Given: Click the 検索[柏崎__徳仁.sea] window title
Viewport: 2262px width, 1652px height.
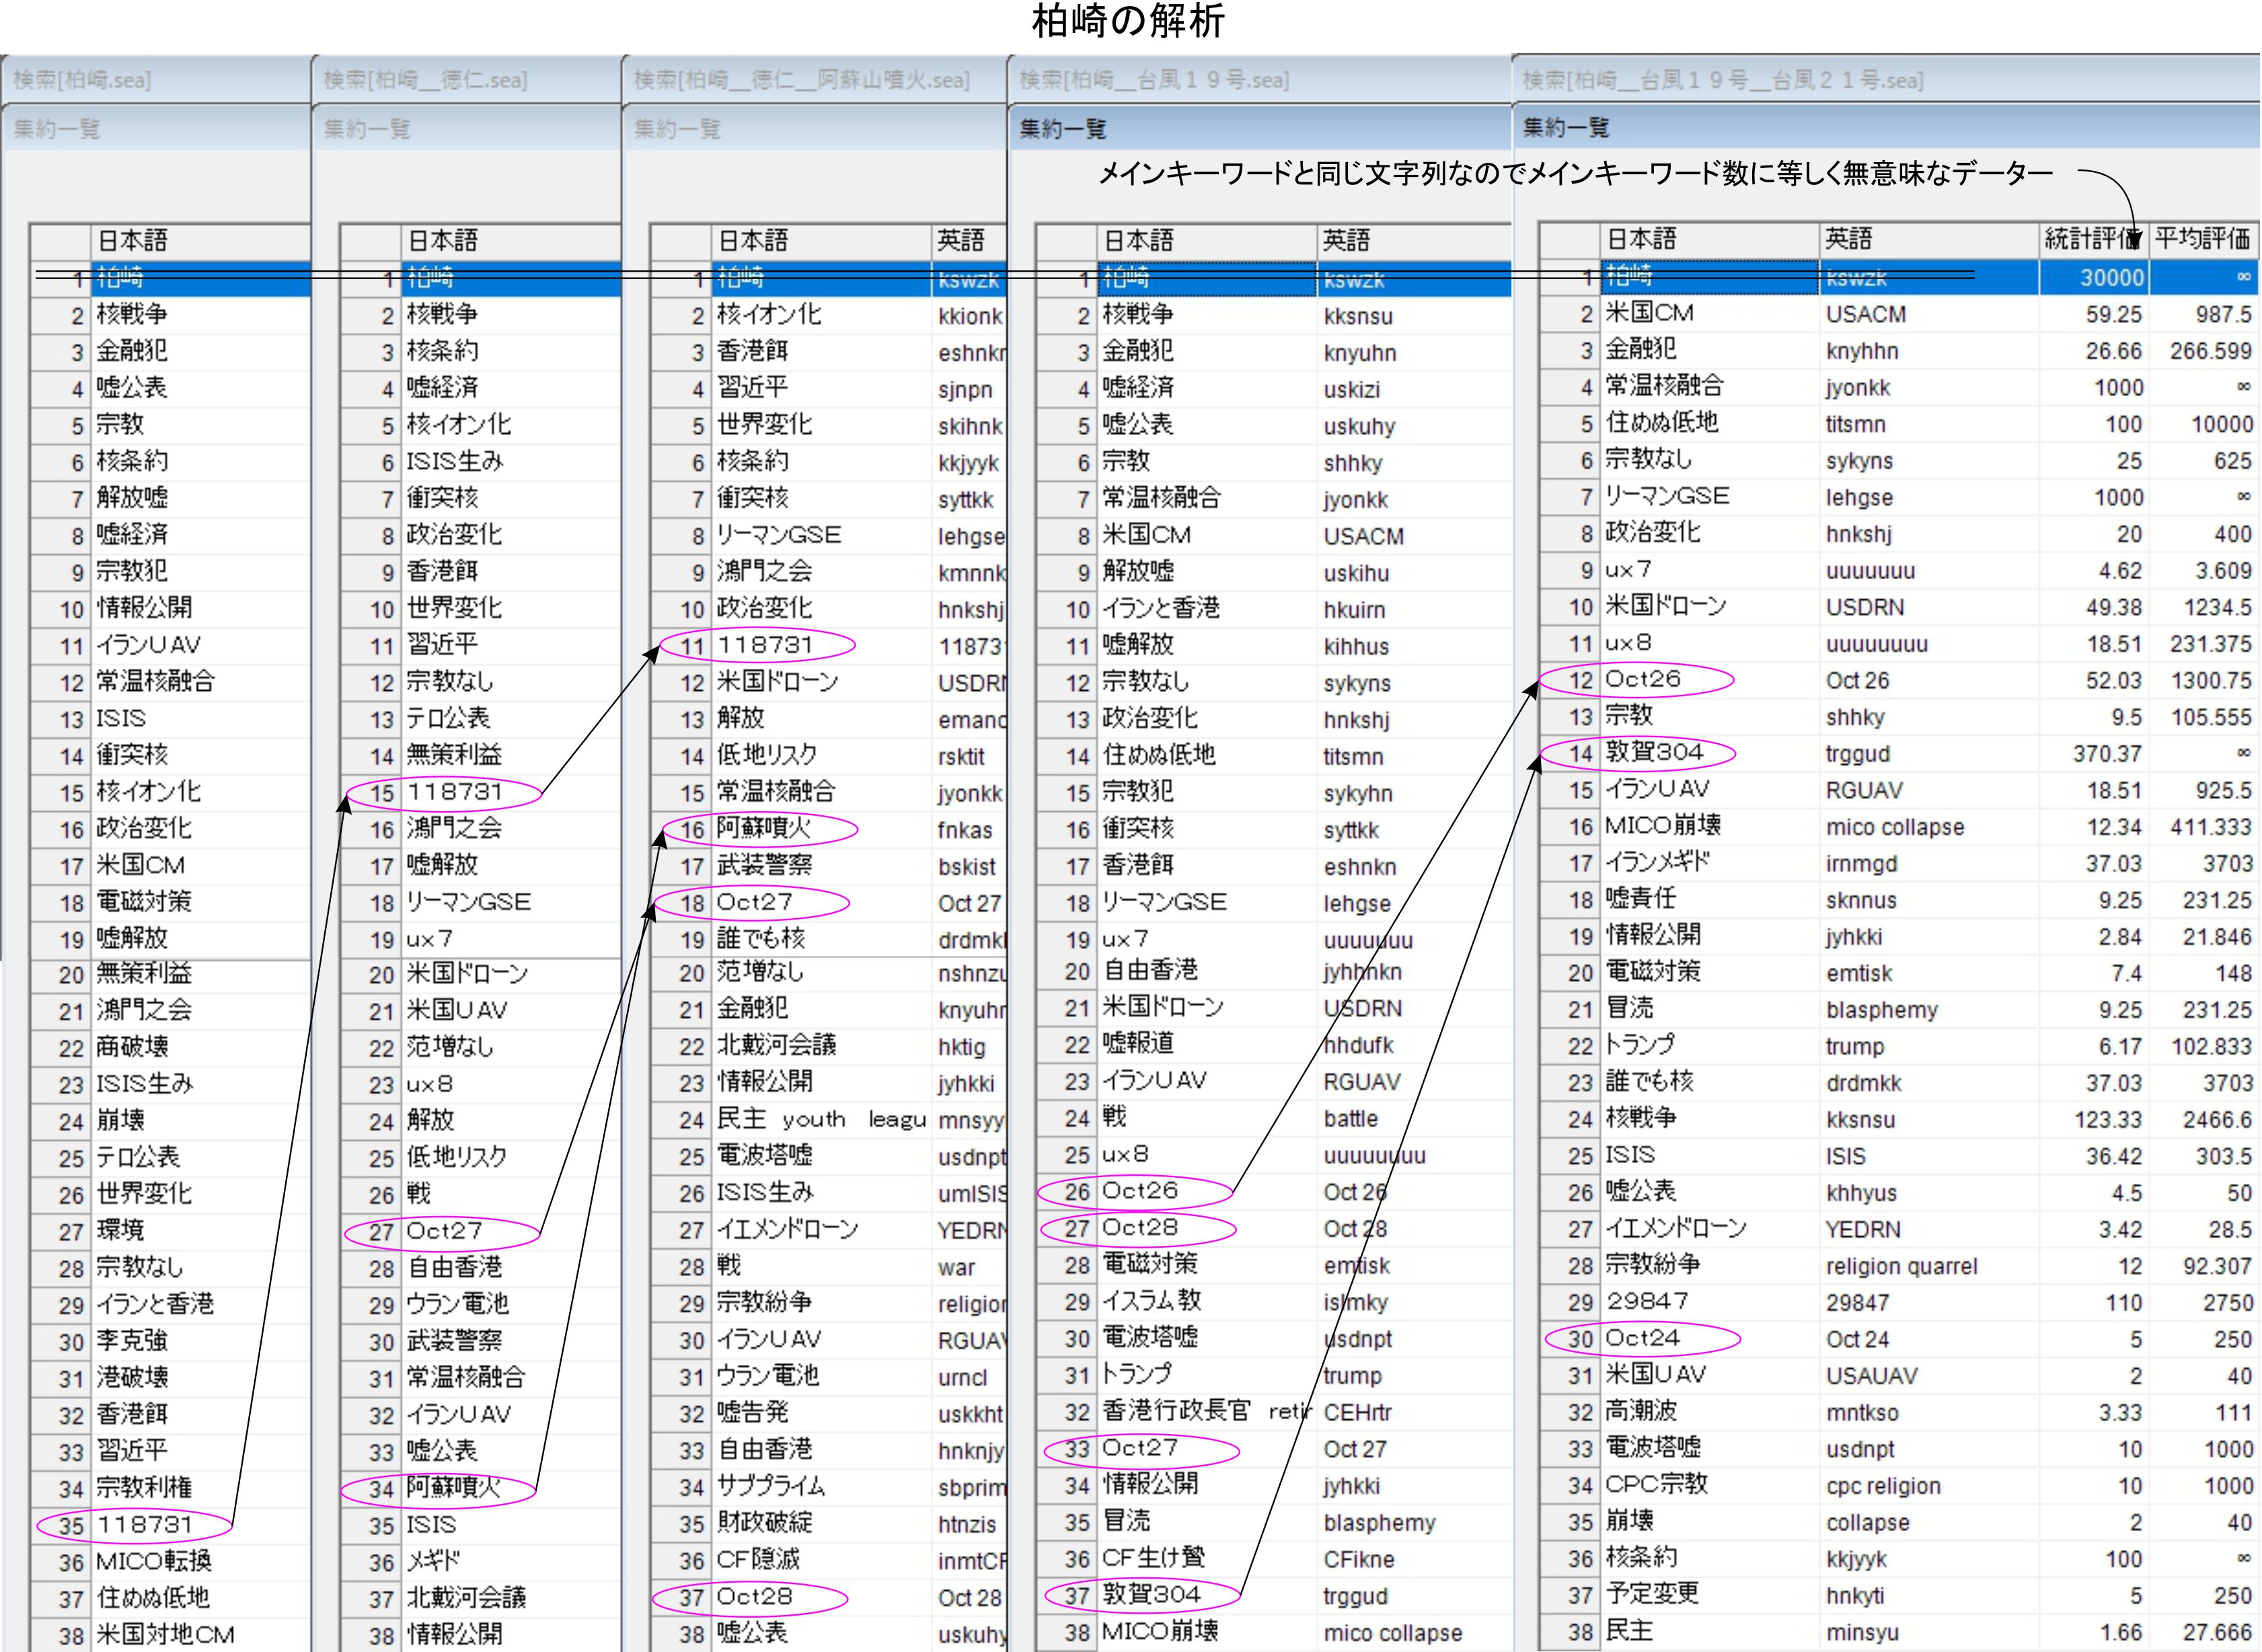Looking at the screenshot, I should [x=425, y=80].
